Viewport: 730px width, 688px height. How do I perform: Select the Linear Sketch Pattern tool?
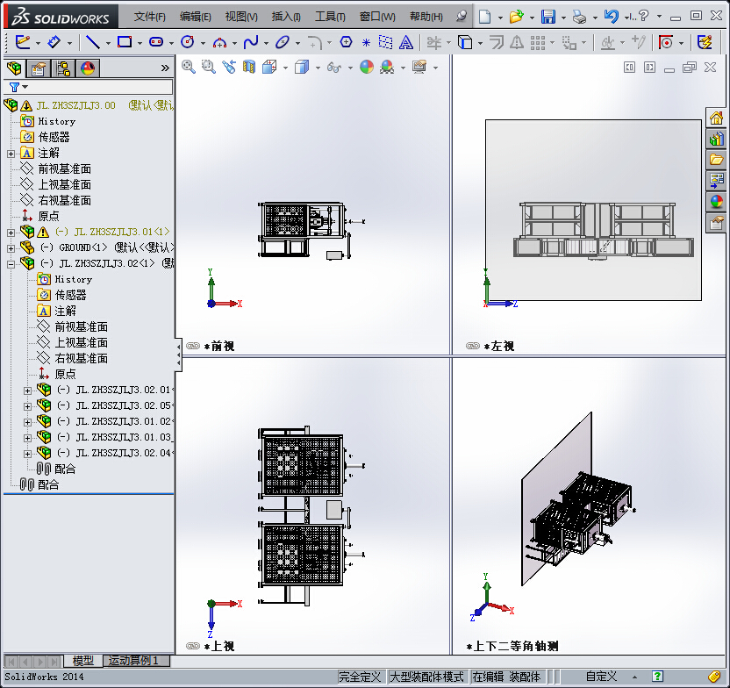click(537, 42)
